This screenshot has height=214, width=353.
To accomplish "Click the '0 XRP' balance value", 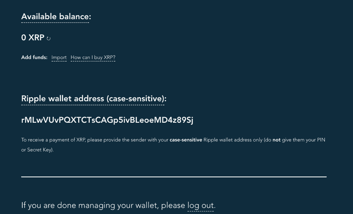I will tap(33, 37).
